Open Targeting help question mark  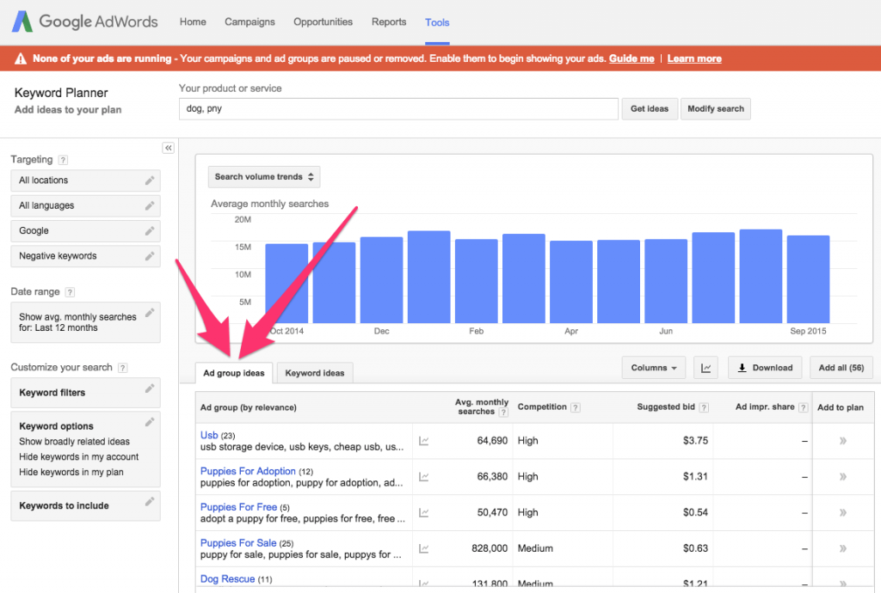(63, 160)
